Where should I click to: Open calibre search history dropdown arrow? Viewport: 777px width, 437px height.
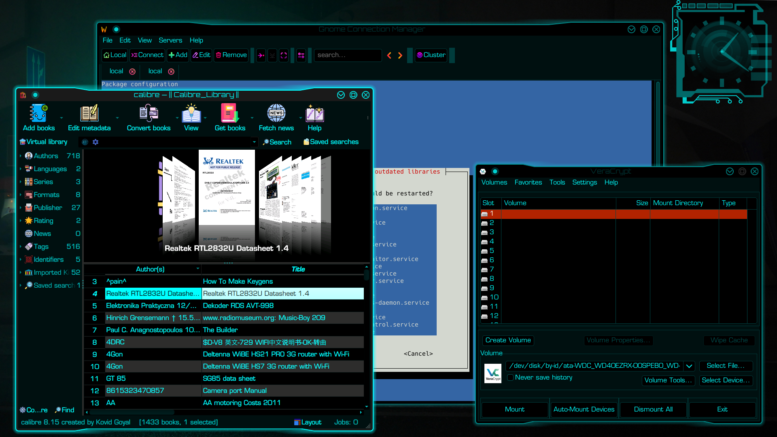[254, 142]
